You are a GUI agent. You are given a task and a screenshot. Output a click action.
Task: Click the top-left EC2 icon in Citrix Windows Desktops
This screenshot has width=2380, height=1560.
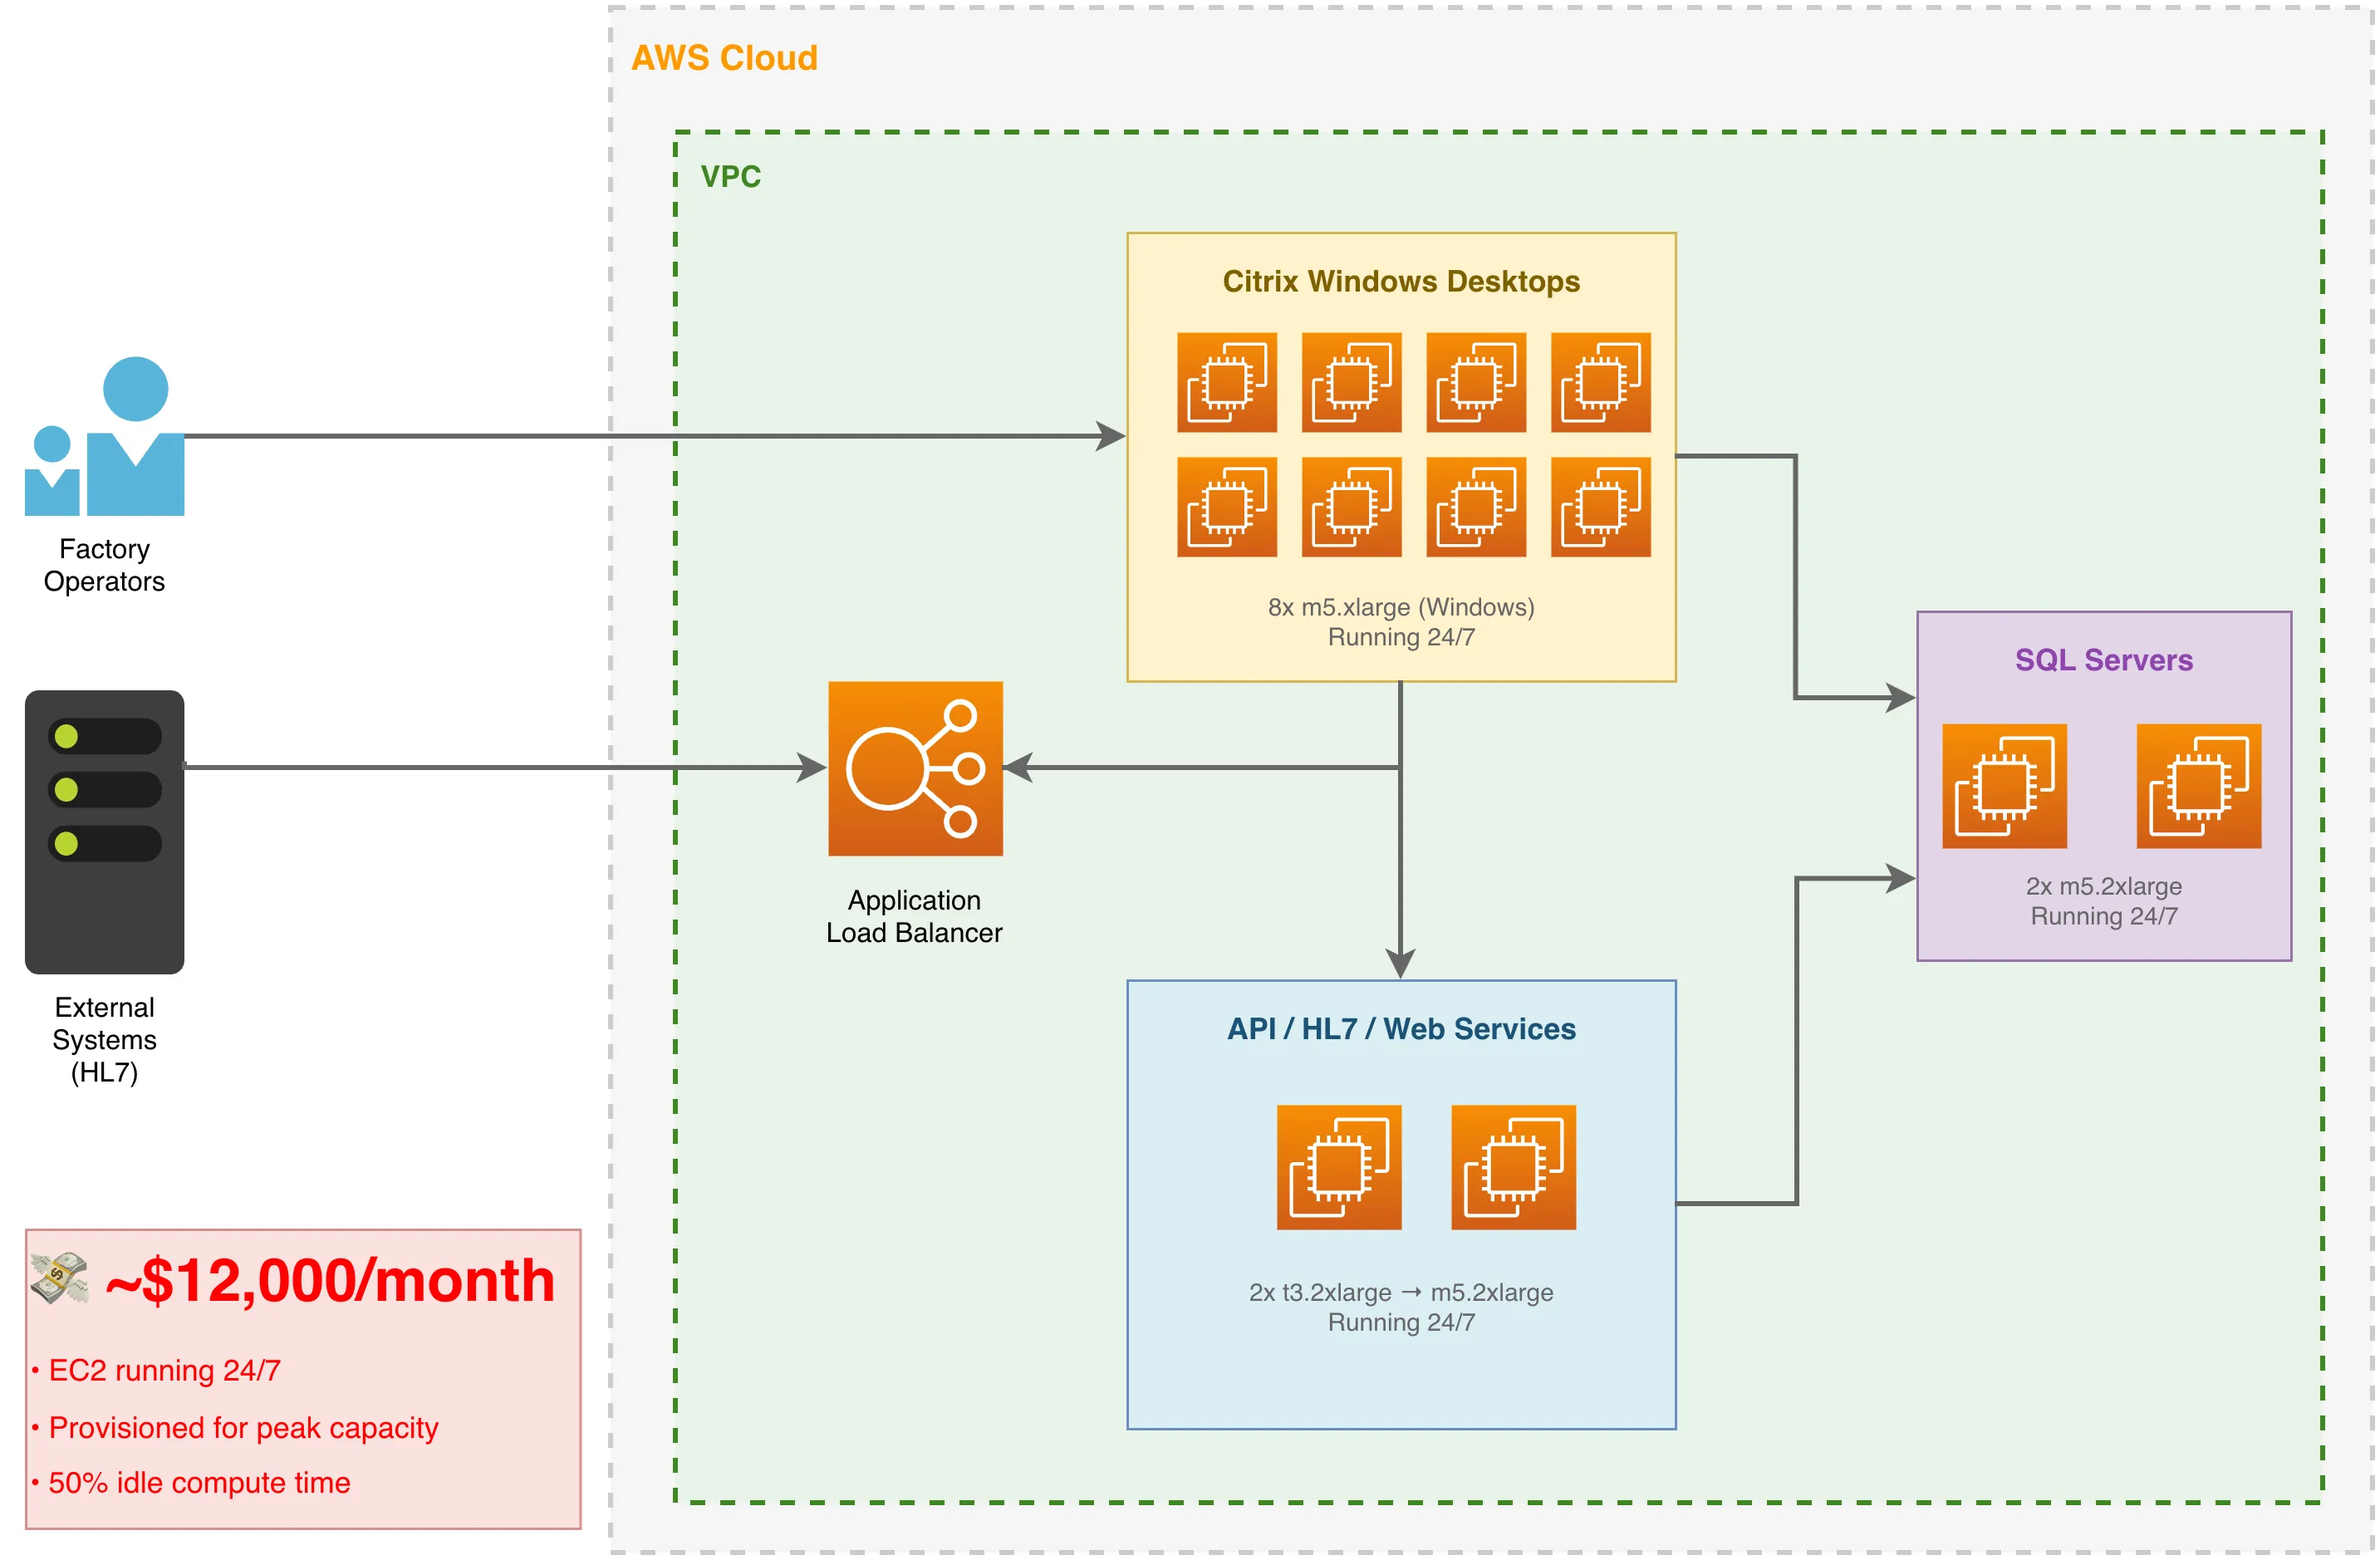1226,382
